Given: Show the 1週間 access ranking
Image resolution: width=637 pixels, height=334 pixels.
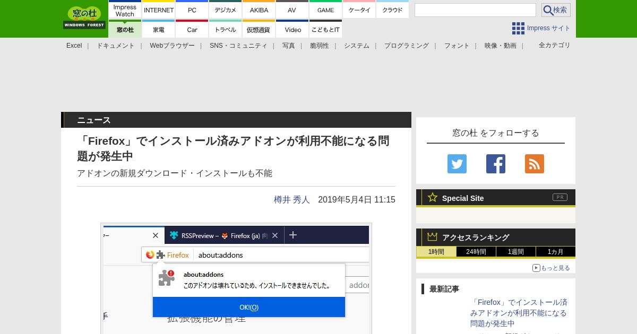Looking at the screenshot, I should [x=516, y=252].
